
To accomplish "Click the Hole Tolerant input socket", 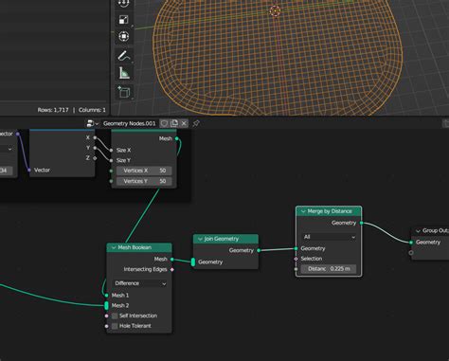I will pos(106,326).
